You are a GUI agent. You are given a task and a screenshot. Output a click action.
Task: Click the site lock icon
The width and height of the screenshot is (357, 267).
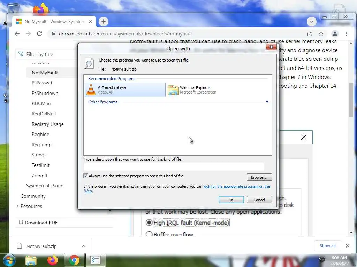pos(53,34)
